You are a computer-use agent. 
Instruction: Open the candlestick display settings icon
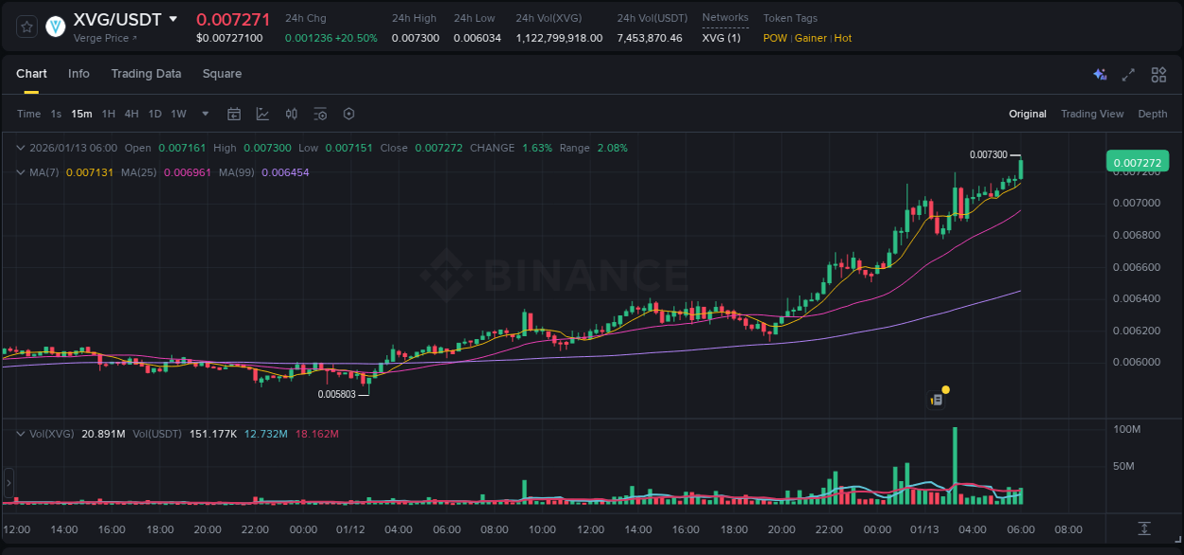[x=291, y=114]
